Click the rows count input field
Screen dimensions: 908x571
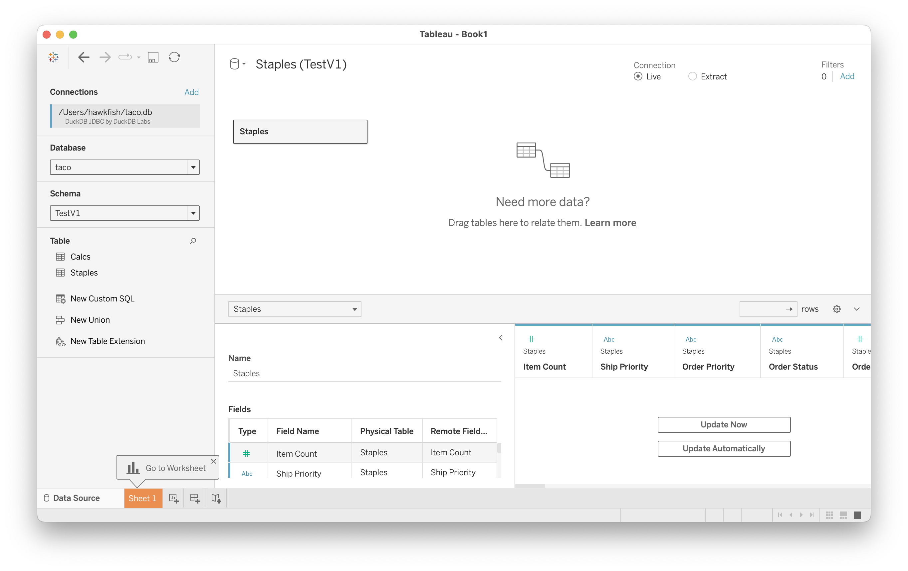point(768,309)
